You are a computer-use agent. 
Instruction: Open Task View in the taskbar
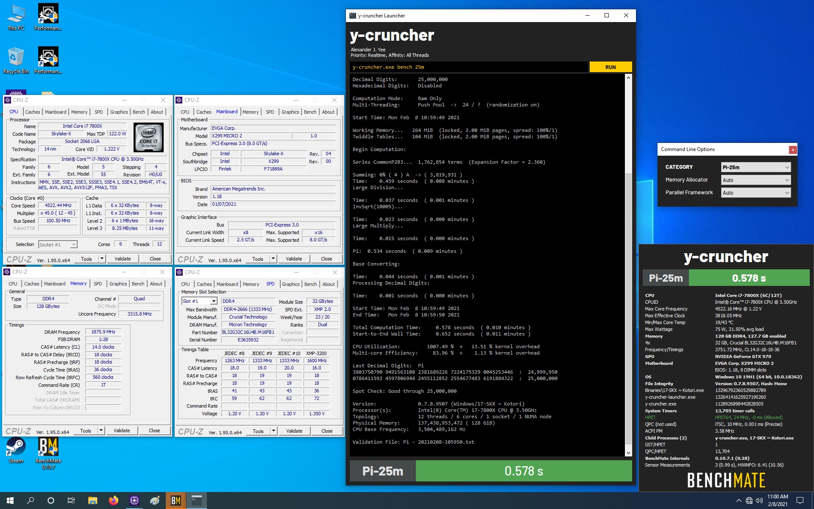click(71, 501)
